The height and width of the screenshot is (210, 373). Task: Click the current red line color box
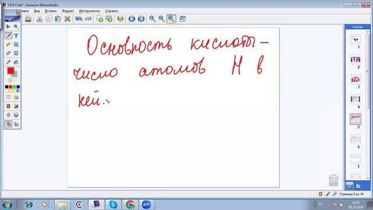click(x=10, y=71)
